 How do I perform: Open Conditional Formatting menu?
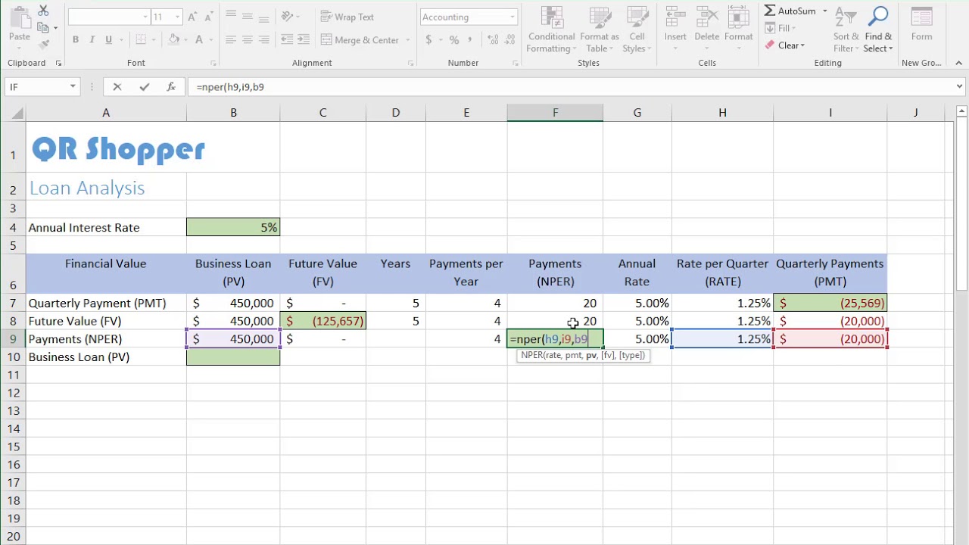coord(552,30)
